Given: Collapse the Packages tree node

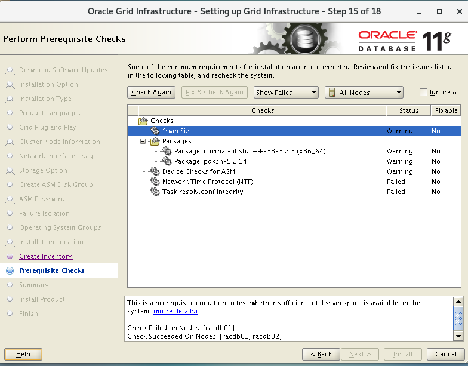Looking at the screenshot, I should [143, 141].
